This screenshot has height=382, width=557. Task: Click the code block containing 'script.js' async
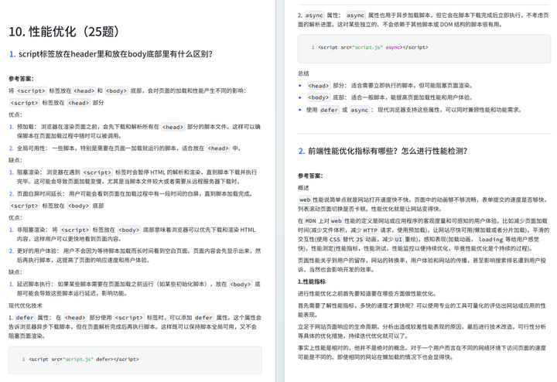click(x=424, y=48)
